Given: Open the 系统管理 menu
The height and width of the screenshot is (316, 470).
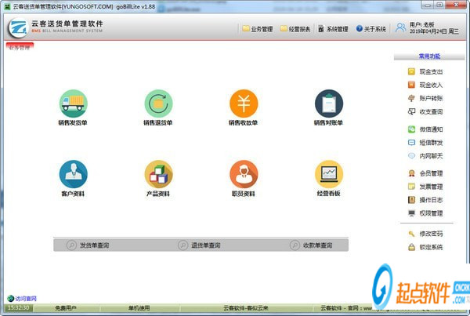Looking at the screenshot, I should click(x=334, y=29).
